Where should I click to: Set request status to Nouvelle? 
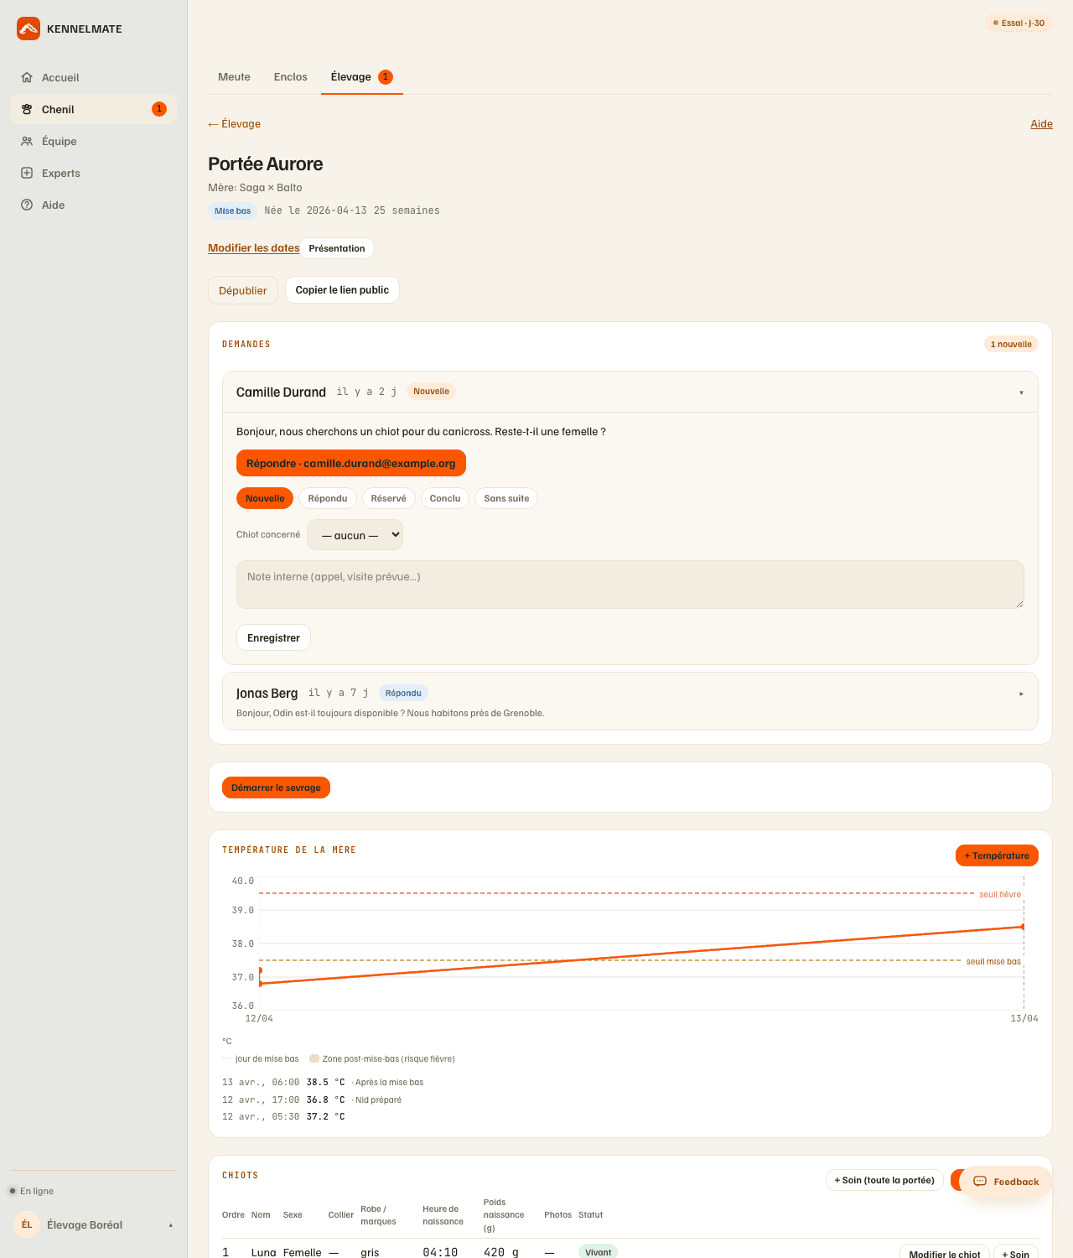click(265, 498)
